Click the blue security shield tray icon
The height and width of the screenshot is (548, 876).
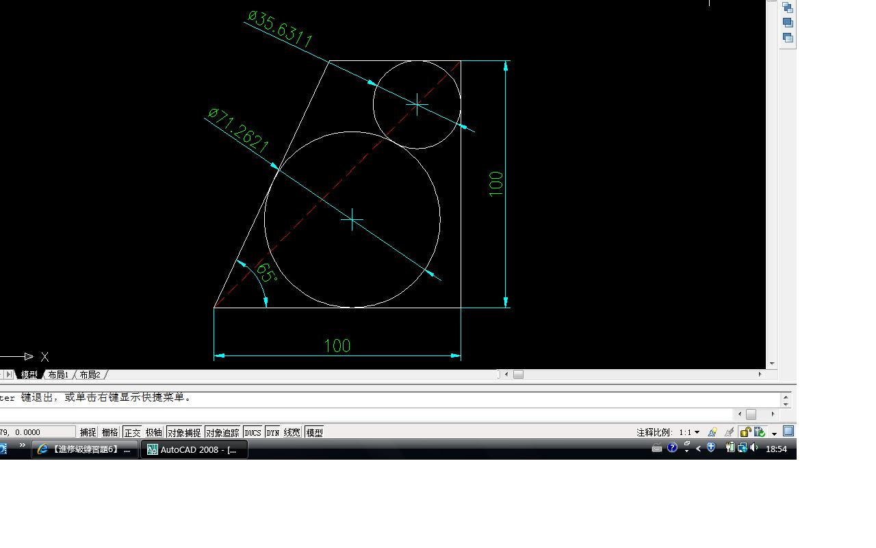coord(711,448)
